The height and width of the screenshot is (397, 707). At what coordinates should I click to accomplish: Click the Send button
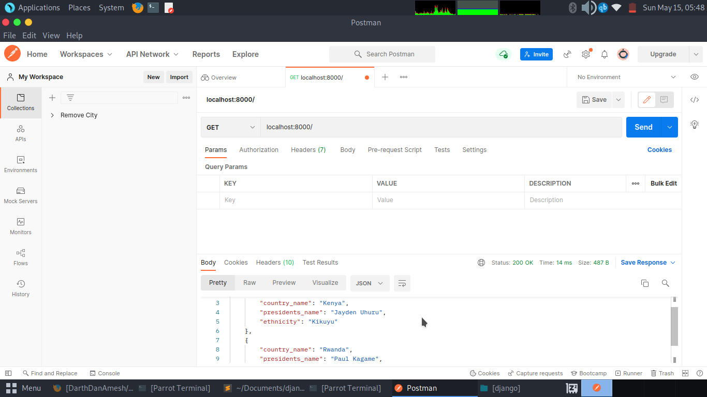coord(643,127)
